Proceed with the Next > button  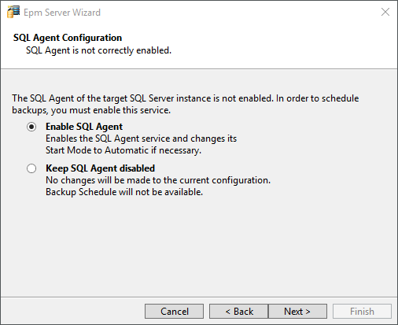(297, 312)
